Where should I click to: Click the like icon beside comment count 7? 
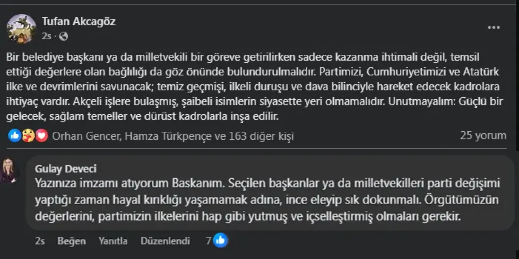click(x=221, y=241)
